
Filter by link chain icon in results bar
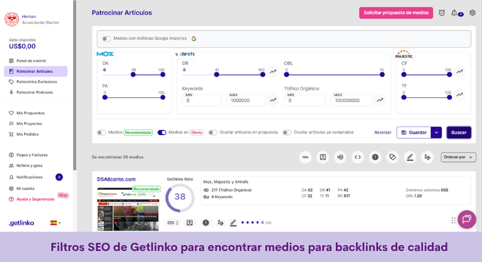(x=427, y=157)
